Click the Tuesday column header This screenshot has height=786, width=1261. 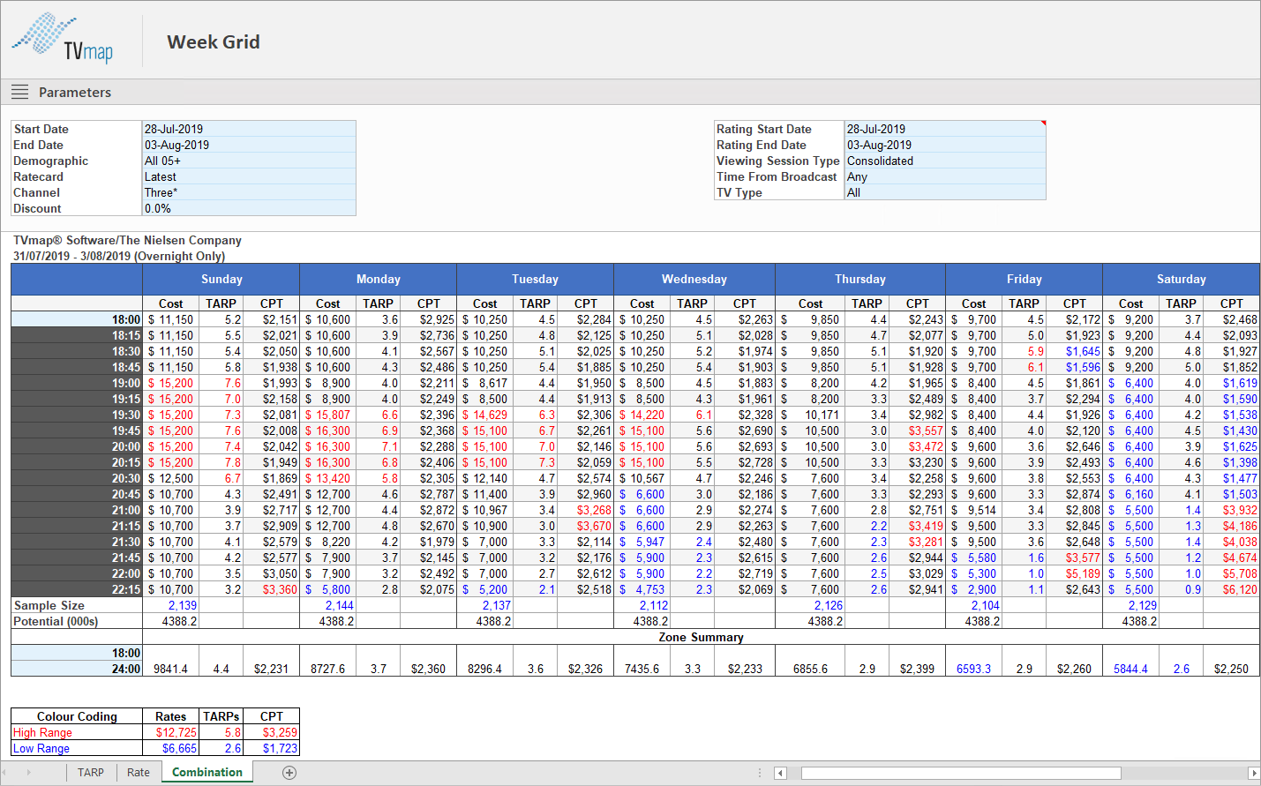(x=536, y=279)
